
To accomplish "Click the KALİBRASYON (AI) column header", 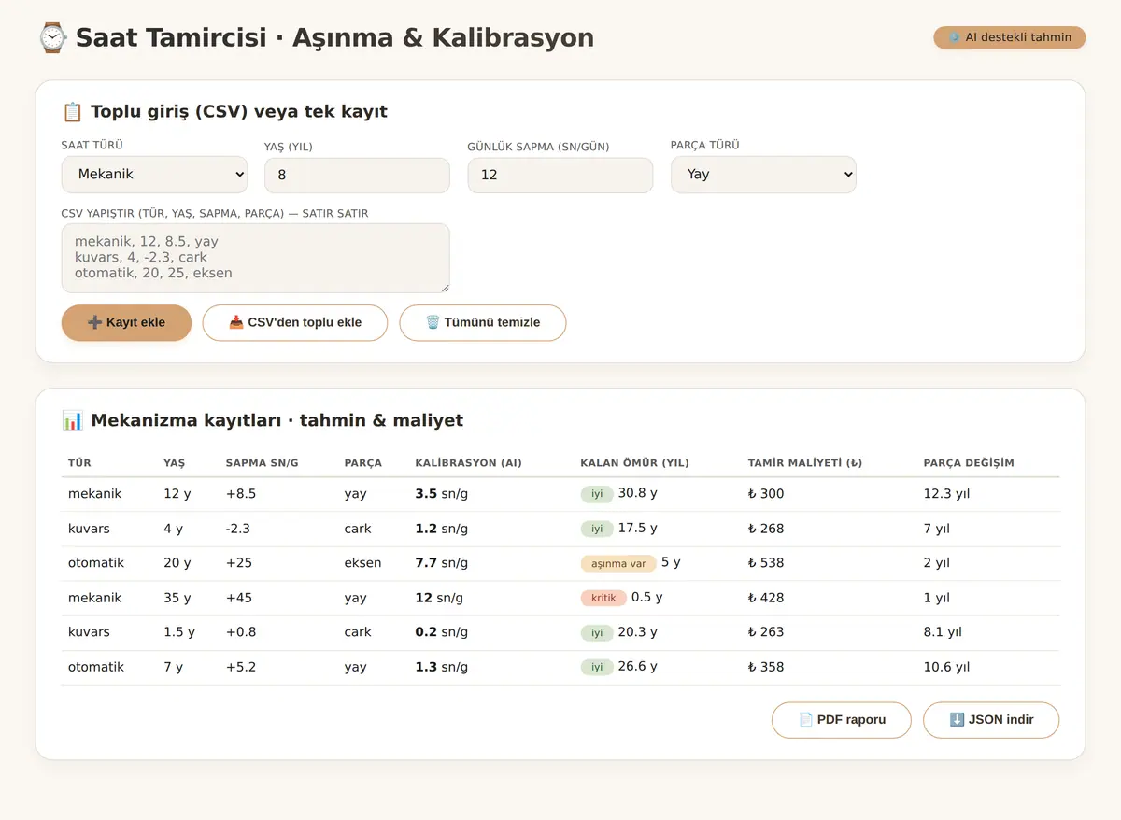I will tap(468, 463).
